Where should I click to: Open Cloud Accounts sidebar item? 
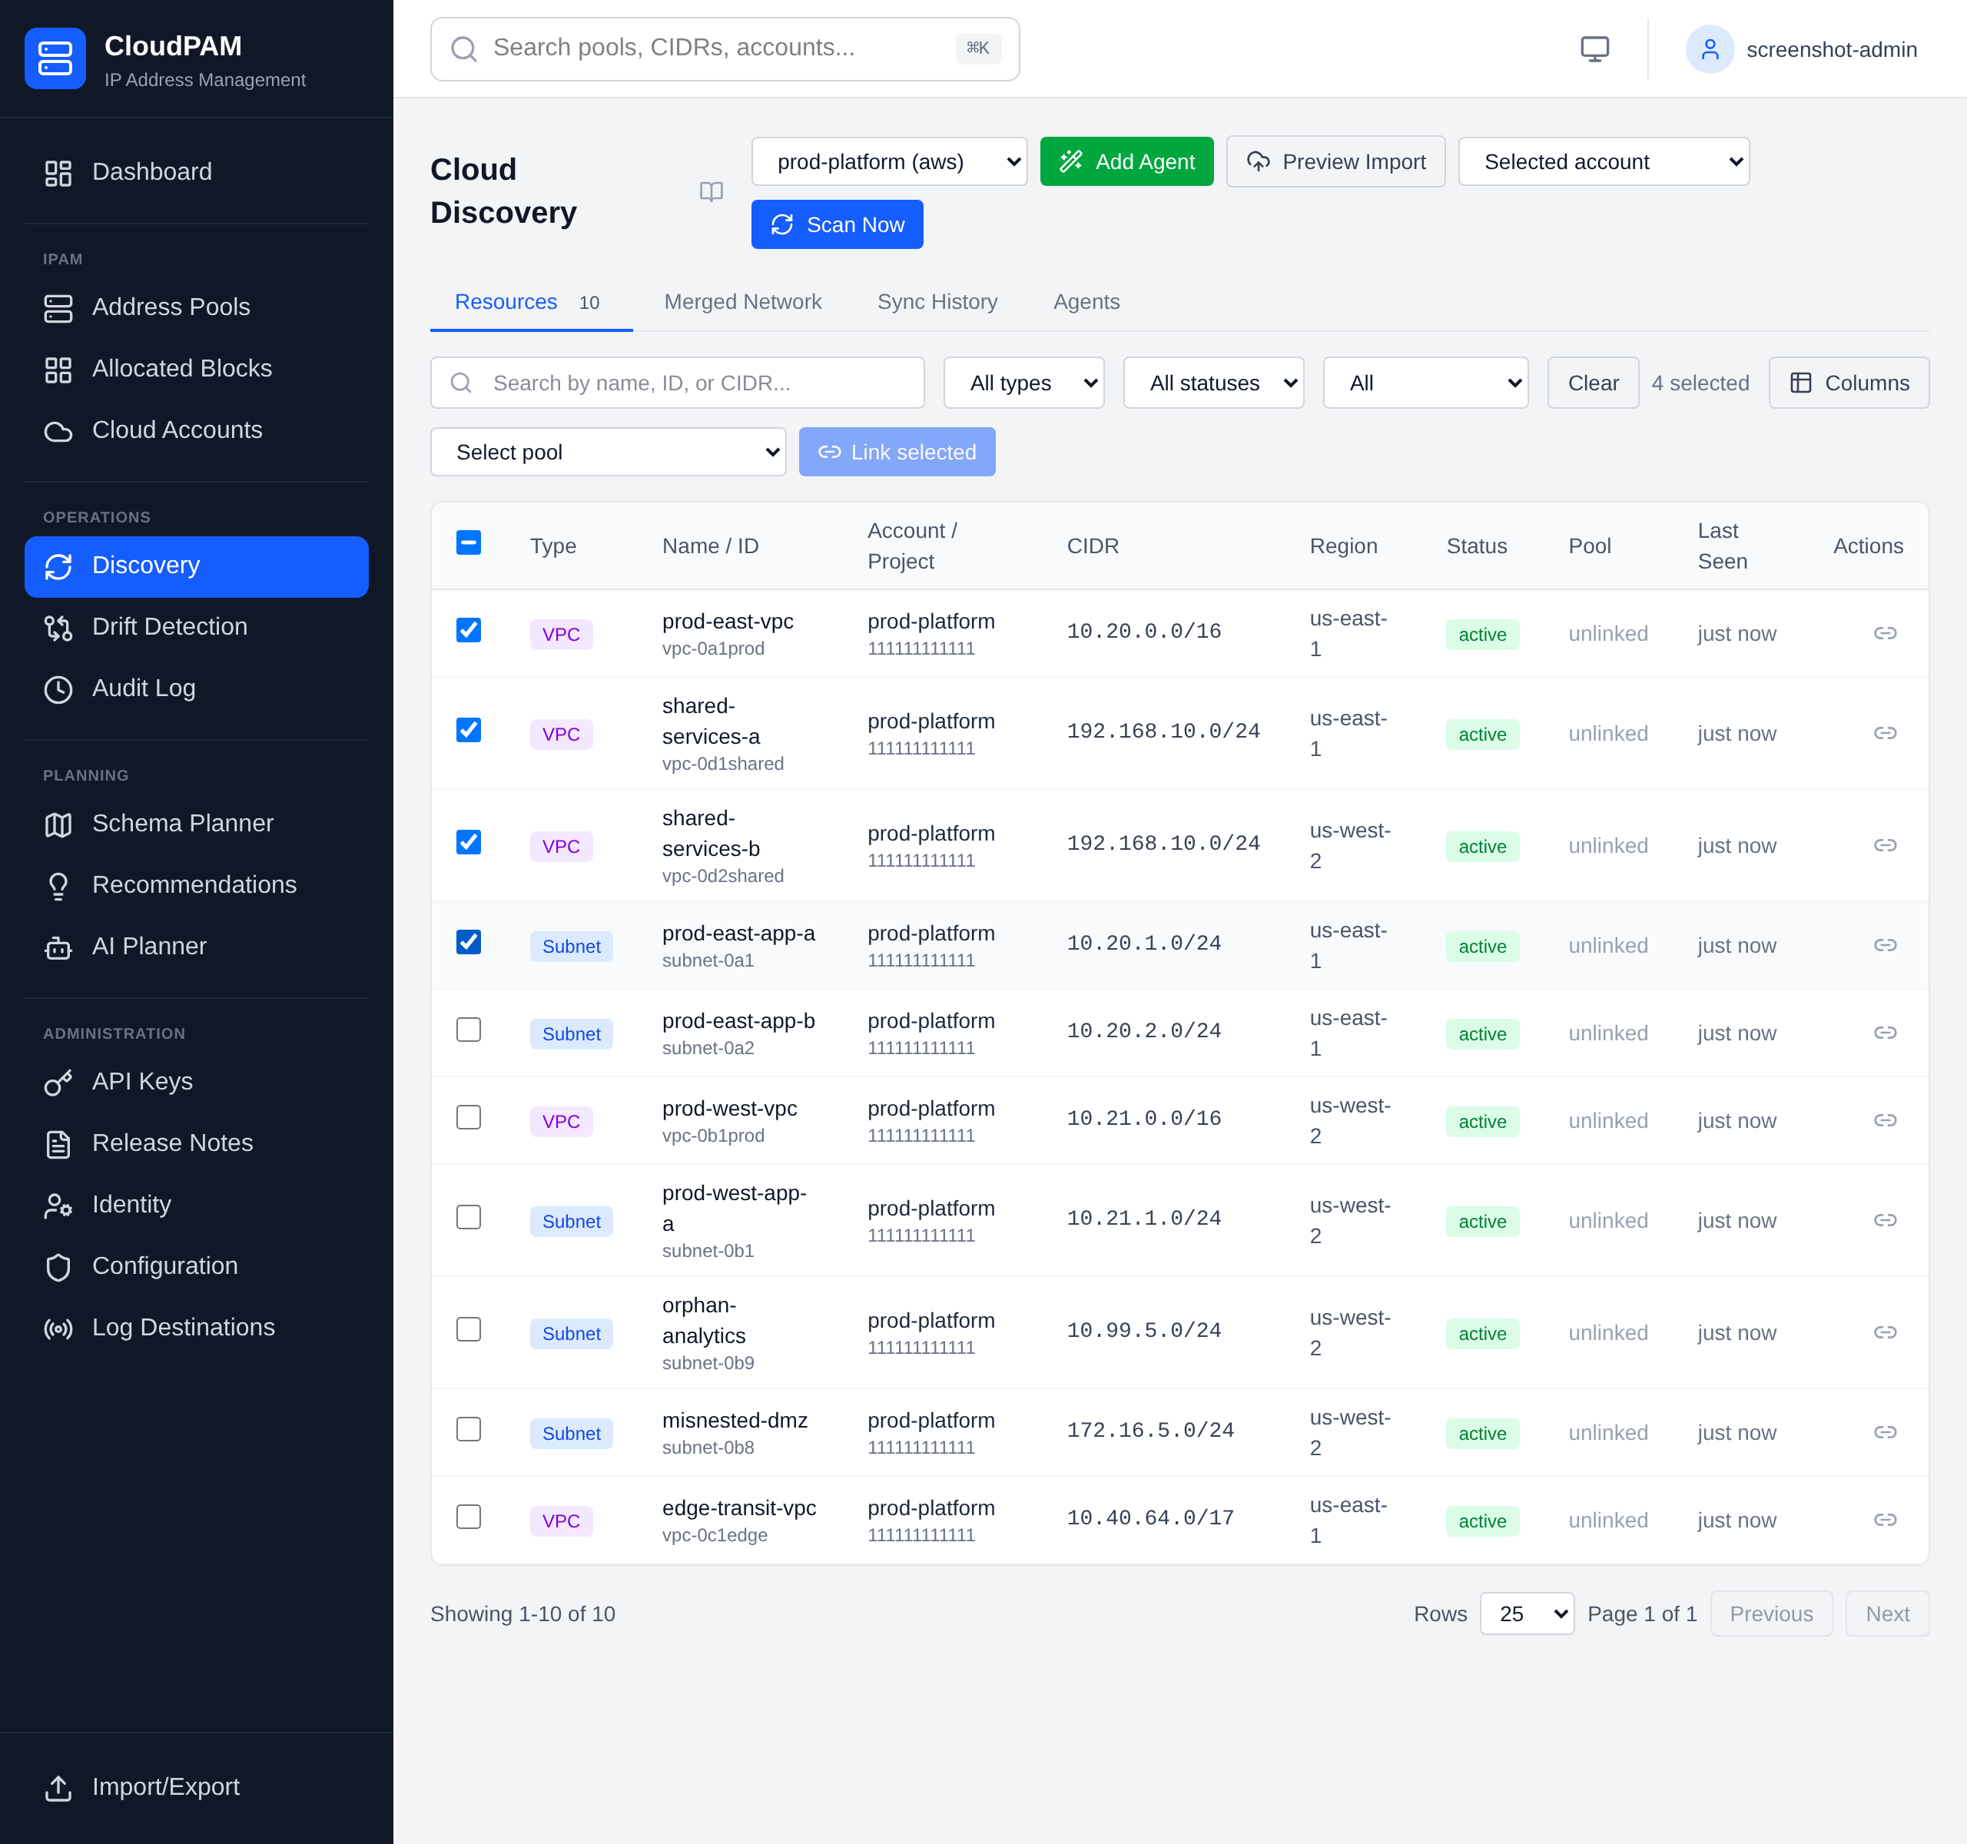tap(196, 430)
